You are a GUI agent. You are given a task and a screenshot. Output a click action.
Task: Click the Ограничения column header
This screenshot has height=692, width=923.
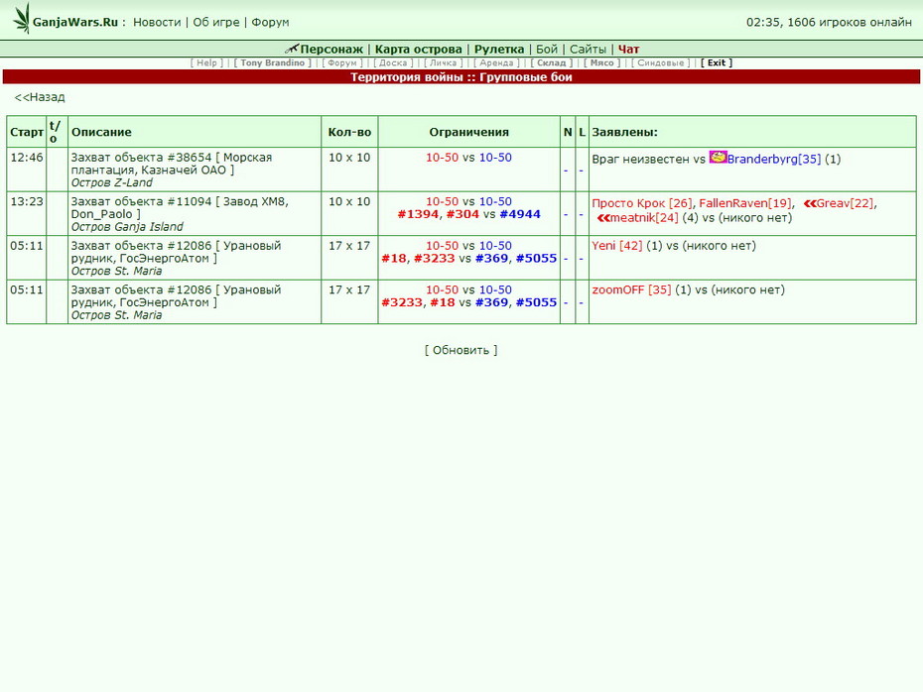tap(468, 132)
